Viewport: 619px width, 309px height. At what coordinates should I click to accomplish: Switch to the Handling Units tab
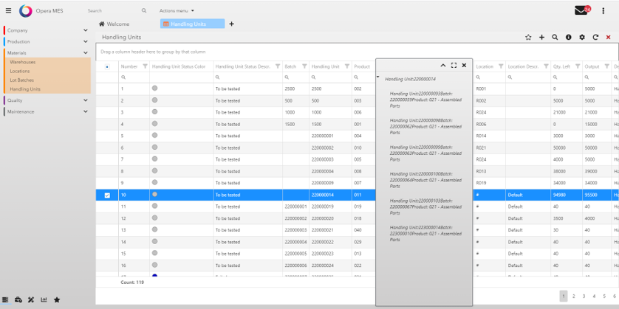[192, 24]
